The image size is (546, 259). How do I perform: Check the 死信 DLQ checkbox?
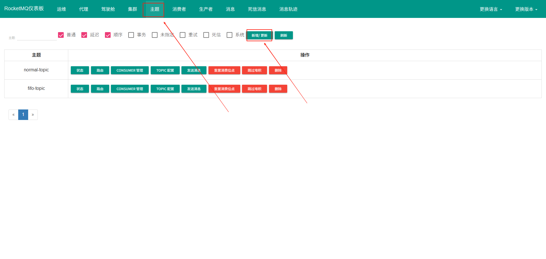click(x=206, y=35)
